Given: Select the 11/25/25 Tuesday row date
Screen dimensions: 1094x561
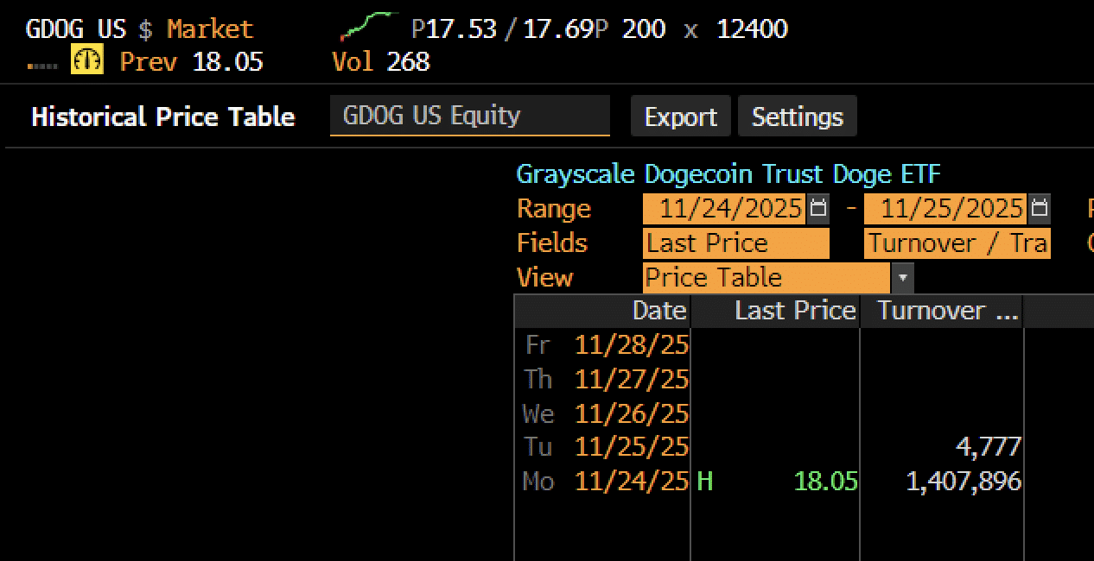Looking at the screenshot, I should [x=632, y=446].
